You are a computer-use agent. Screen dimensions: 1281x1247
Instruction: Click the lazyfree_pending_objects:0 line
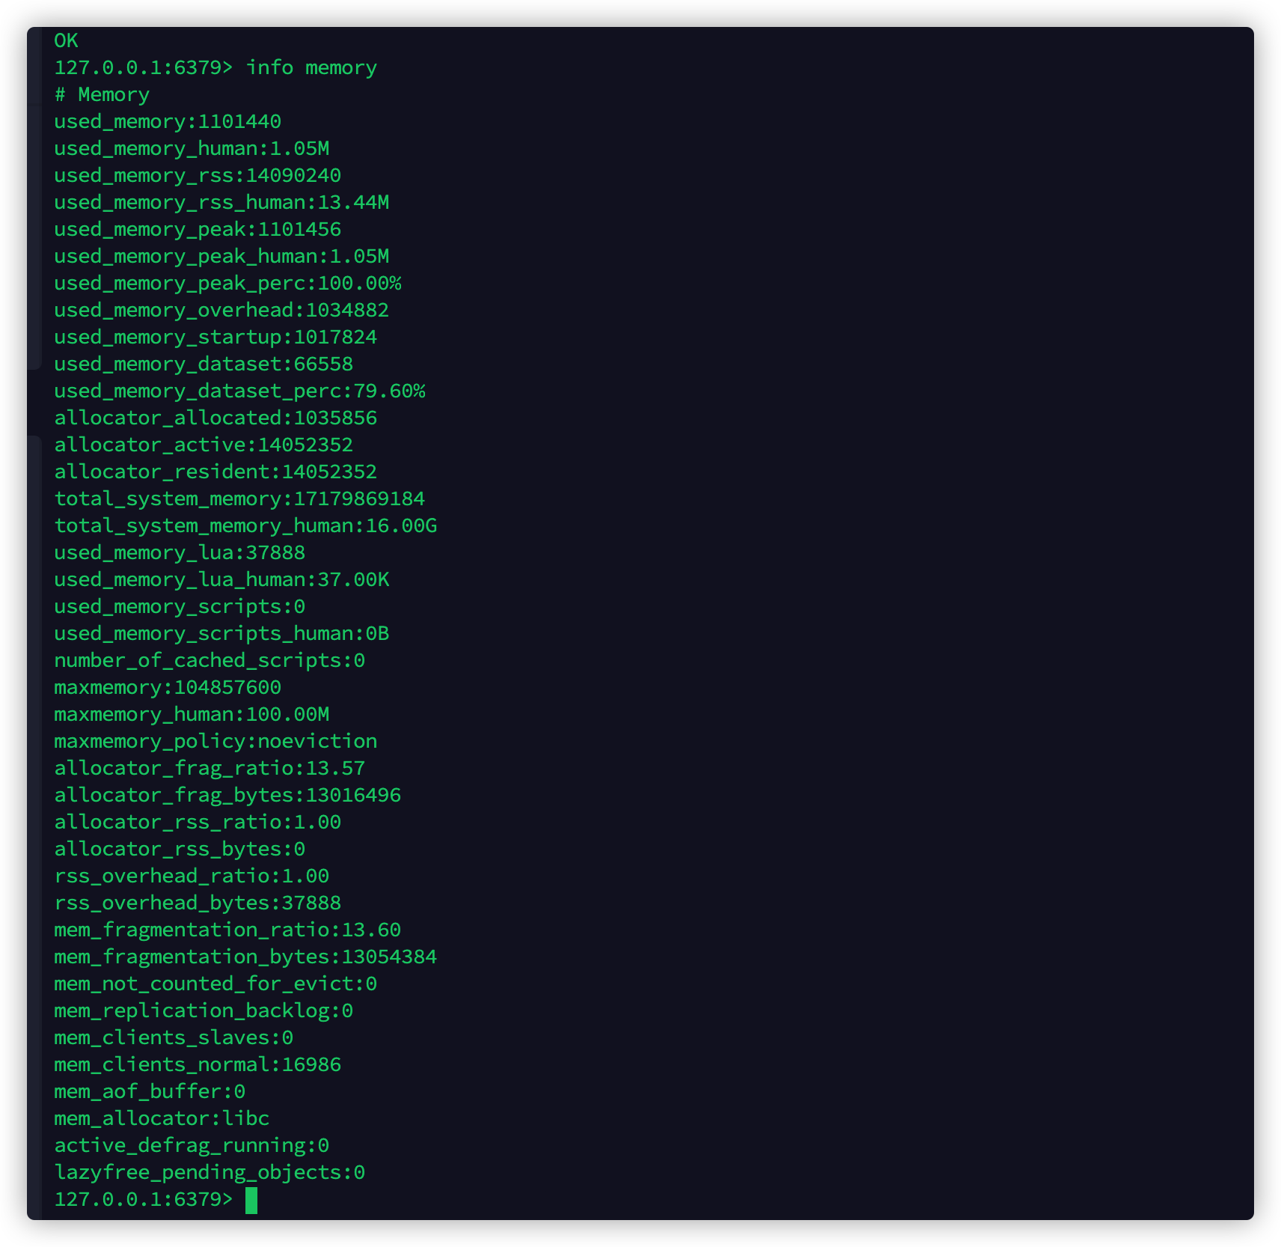tap(210, 1173)
